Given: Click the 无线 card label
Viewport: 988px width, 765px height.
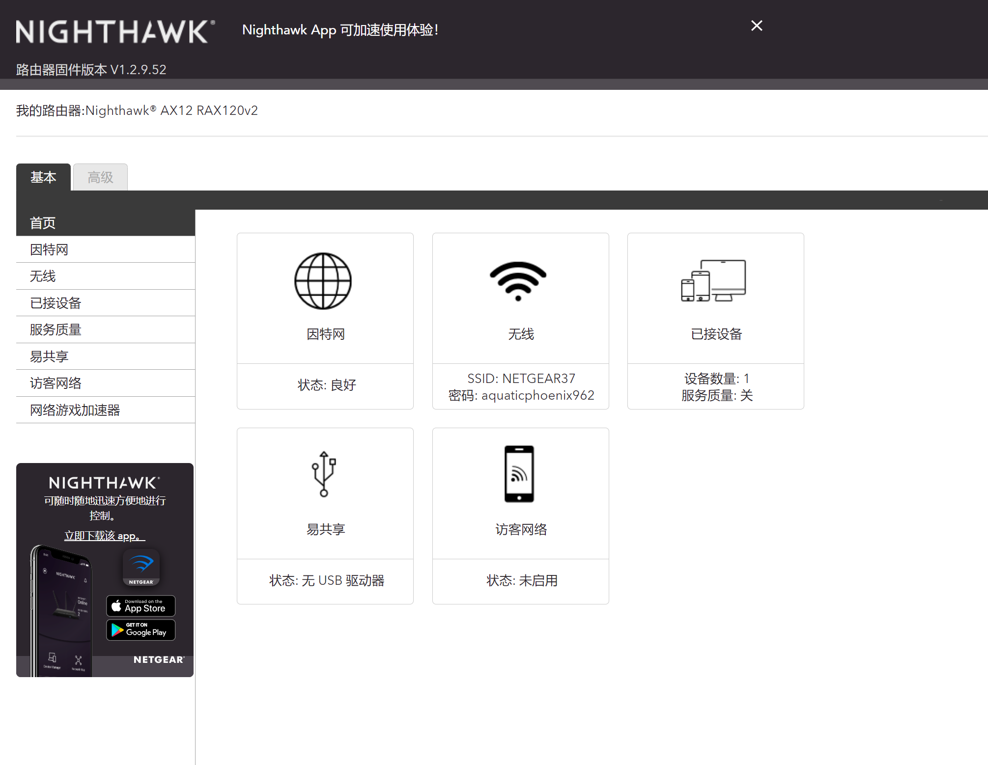Looking at the screenshot, I should click(521, 334).
